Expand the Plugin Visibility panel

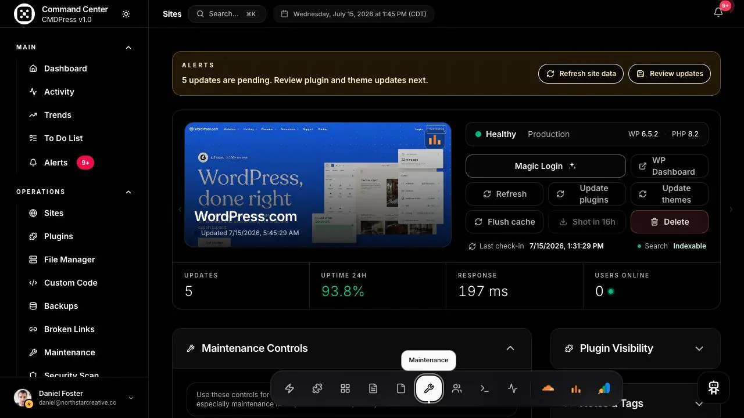tap(699, 348)
